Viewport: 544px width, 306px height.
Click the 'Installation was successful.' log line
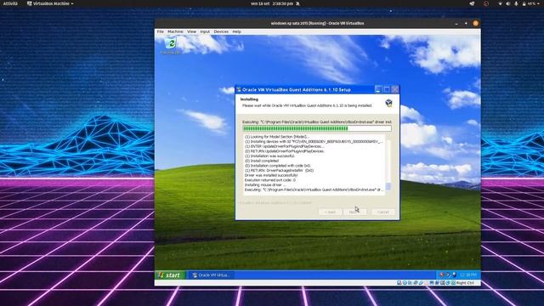(x=269, y=156)
